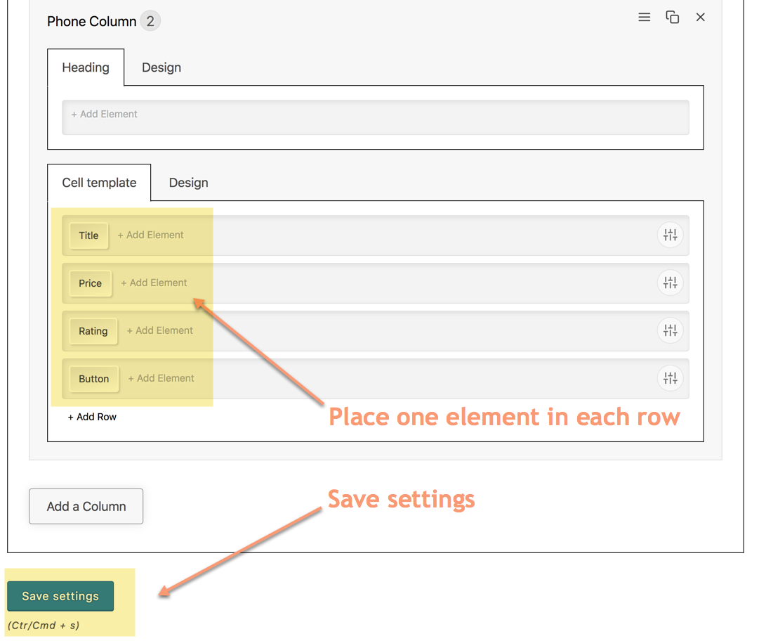Delete the Phone Column with X icon
Screen dimensions: 766x641
pyautogui.click(x=700, y=18)
